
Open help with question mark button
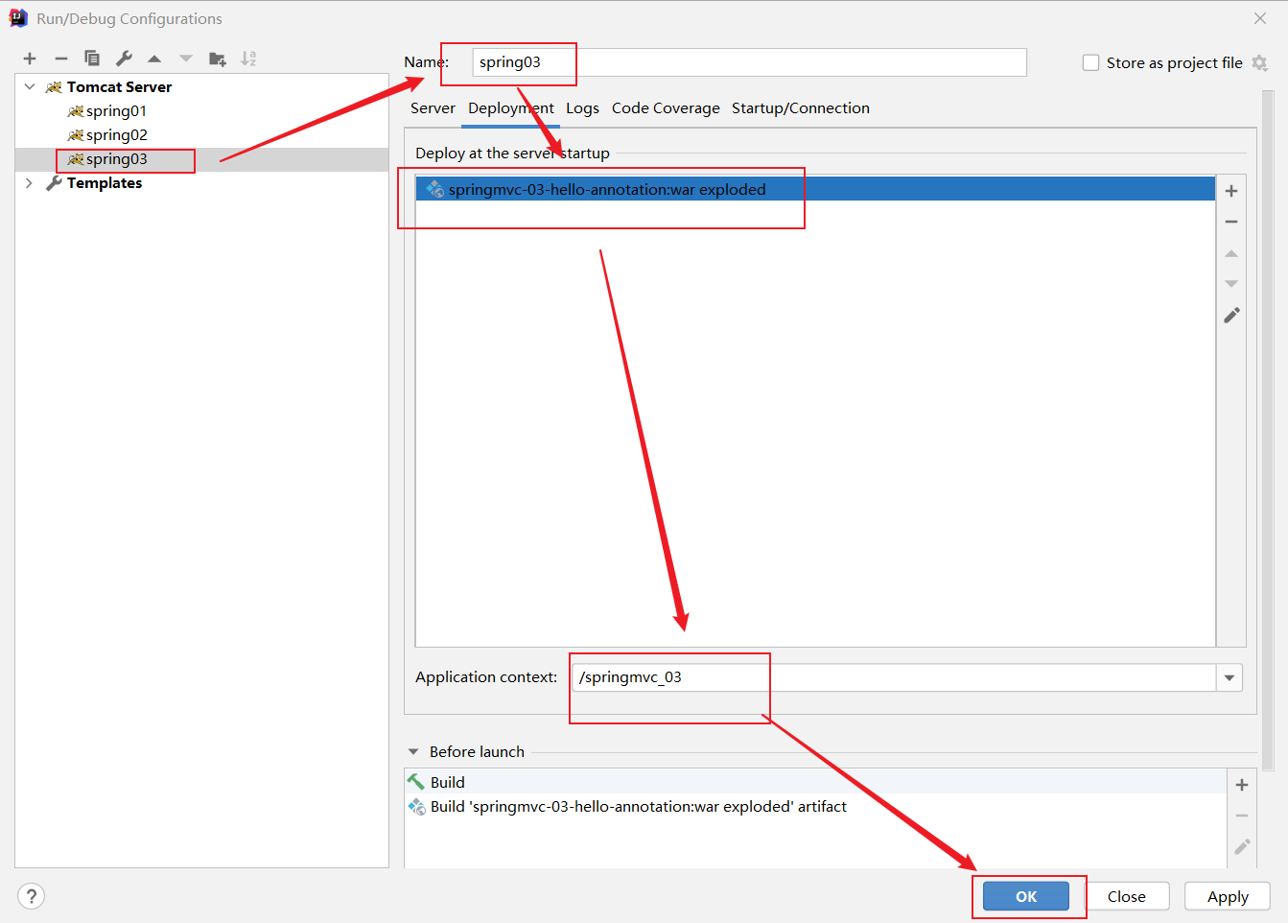tap(32, 896)
